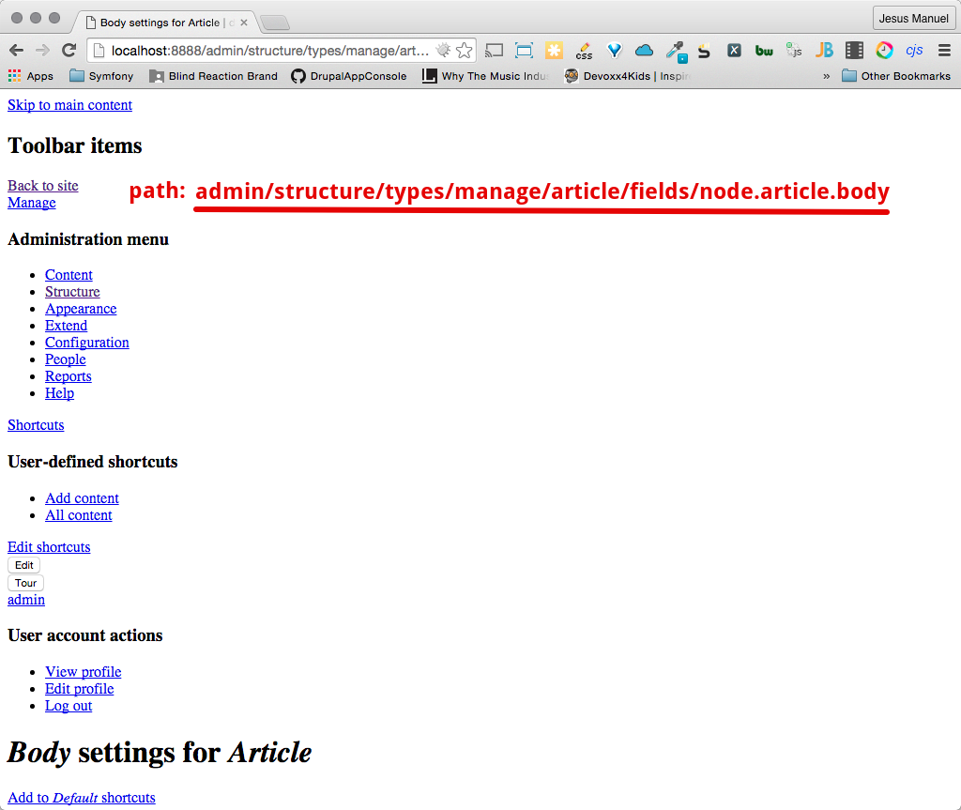This screenshot has height=810, width=961.
Task: Expand the hidden bookmarks overflow chevron
Action: click(x=827, y=76)
